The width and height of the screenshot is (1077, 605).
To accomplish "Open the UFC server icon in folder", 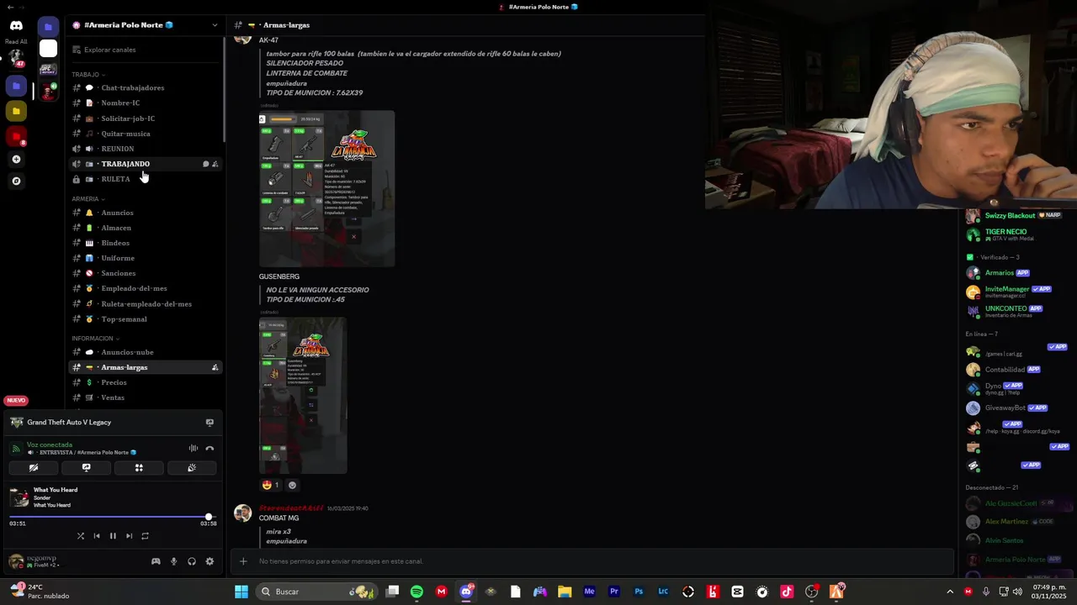I will click(x=48, y=70).
